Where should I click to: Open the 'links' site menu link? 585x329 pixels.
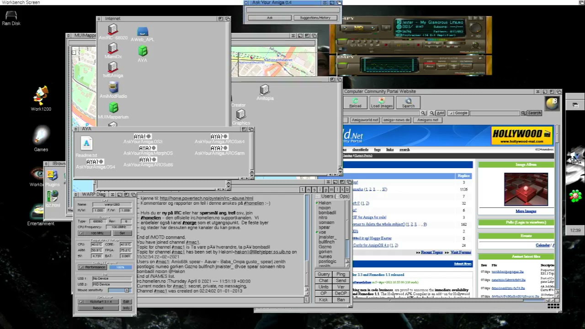click(x=390, y=149)
